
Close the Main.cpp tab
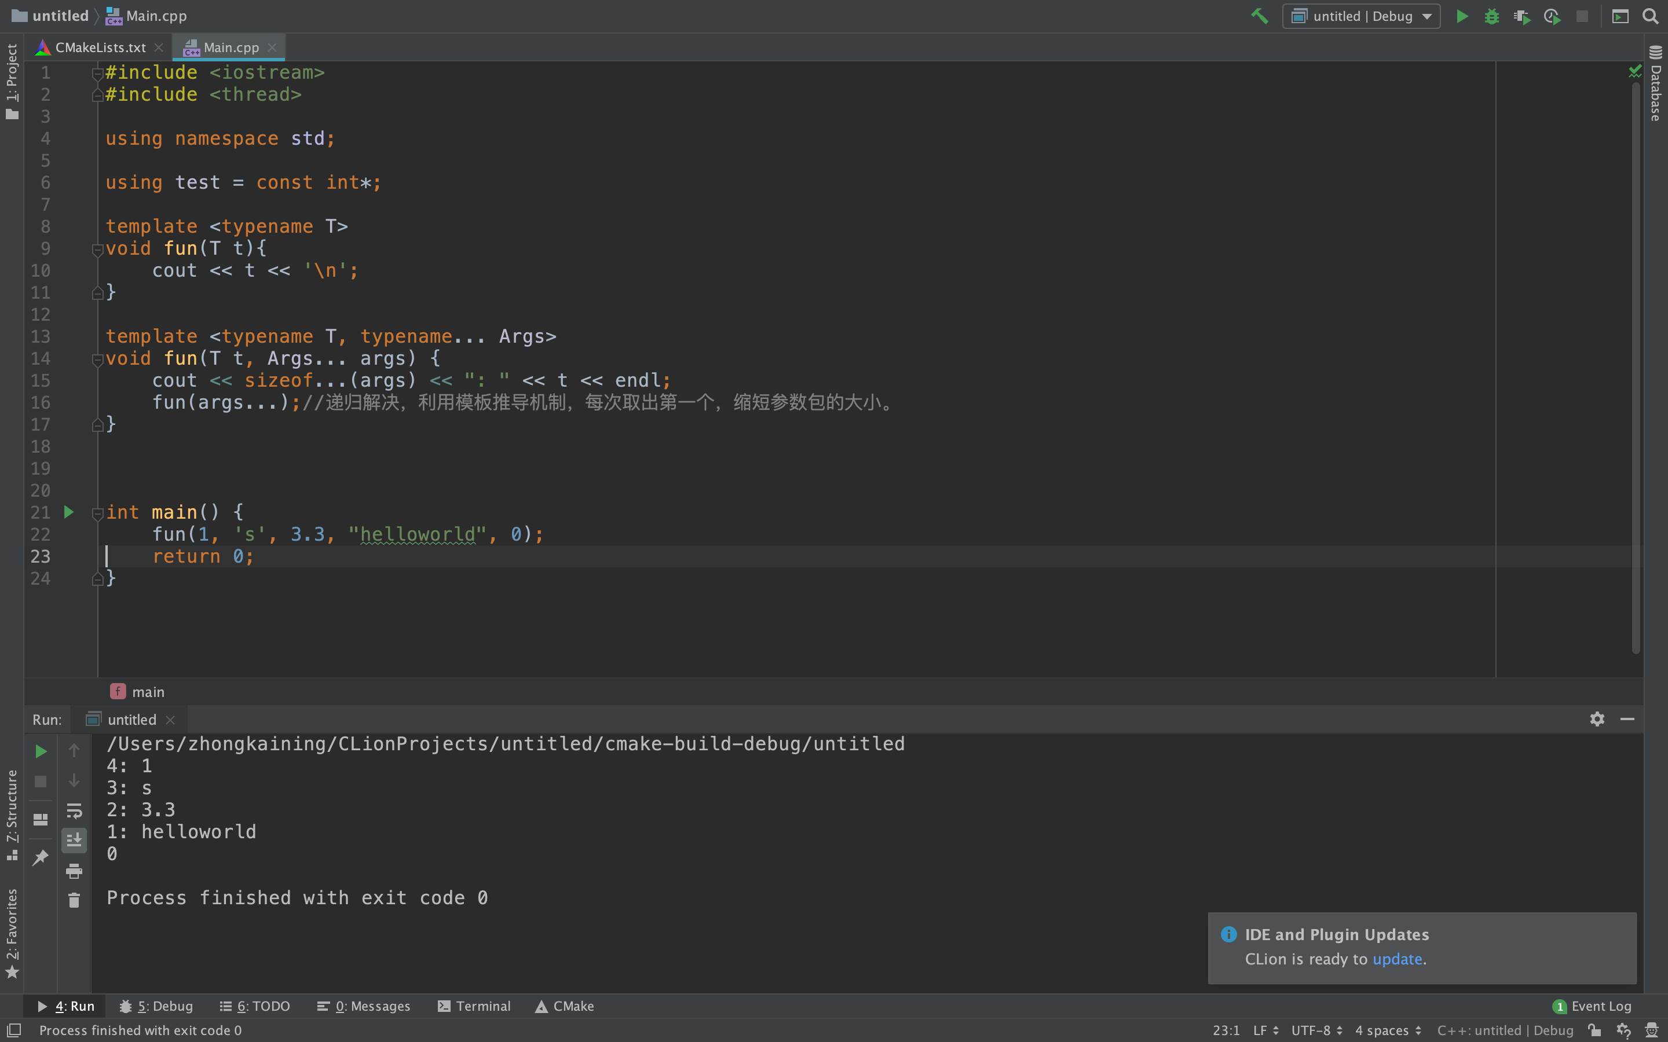click(x=272, y=47)
